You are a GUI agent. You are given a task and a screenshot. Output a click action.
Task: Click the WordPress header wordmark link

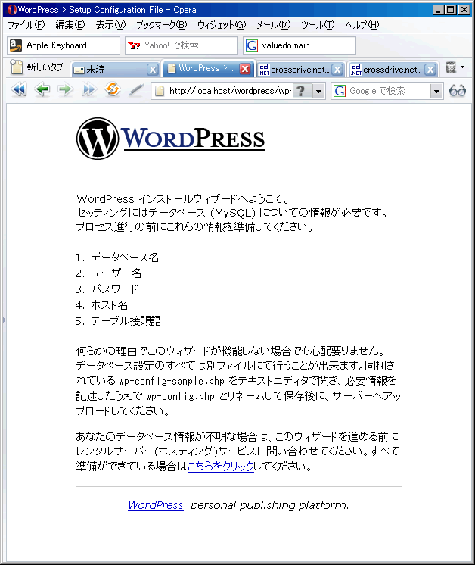pyautogui.click(x=194, y=139)
